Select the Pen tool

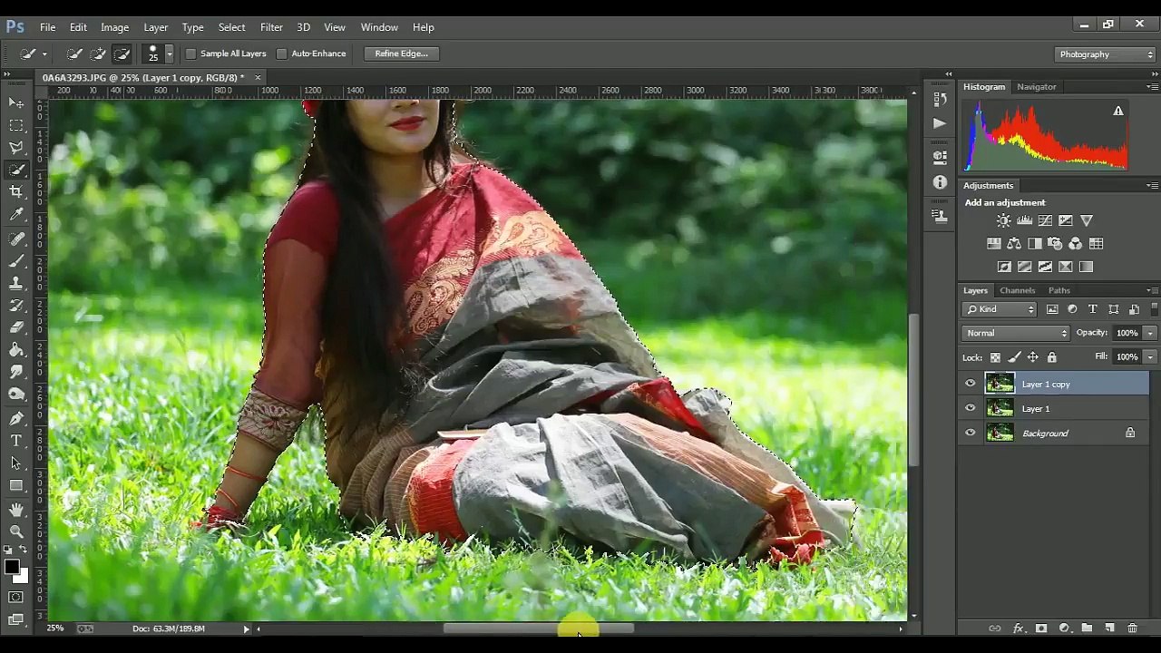(x=16, y=418)
